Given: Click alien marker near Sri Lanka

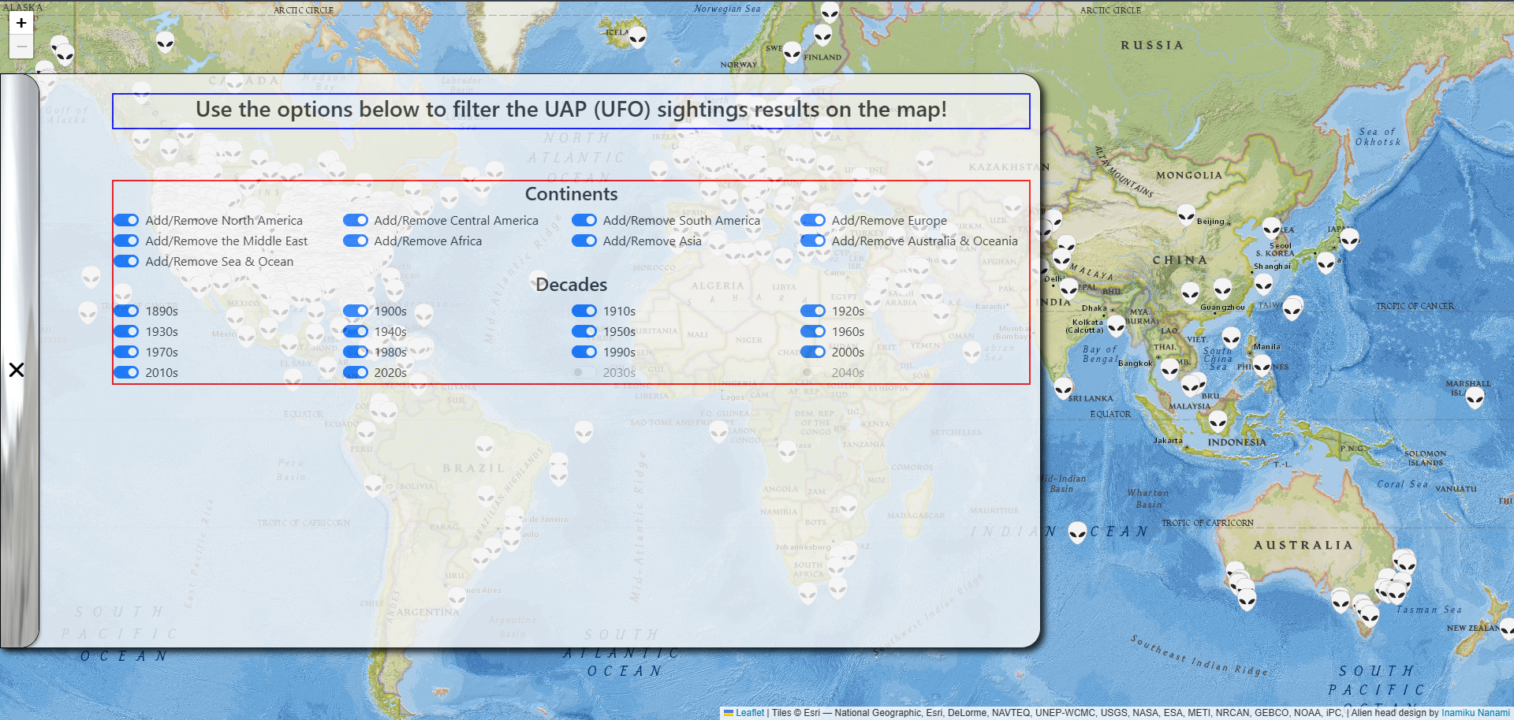Looking at the screenshot, I should tap(1063, 388).
